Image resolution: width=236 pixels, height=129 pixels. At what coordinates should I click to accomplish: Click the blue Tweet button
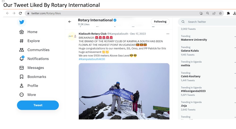tap(38, 105)
